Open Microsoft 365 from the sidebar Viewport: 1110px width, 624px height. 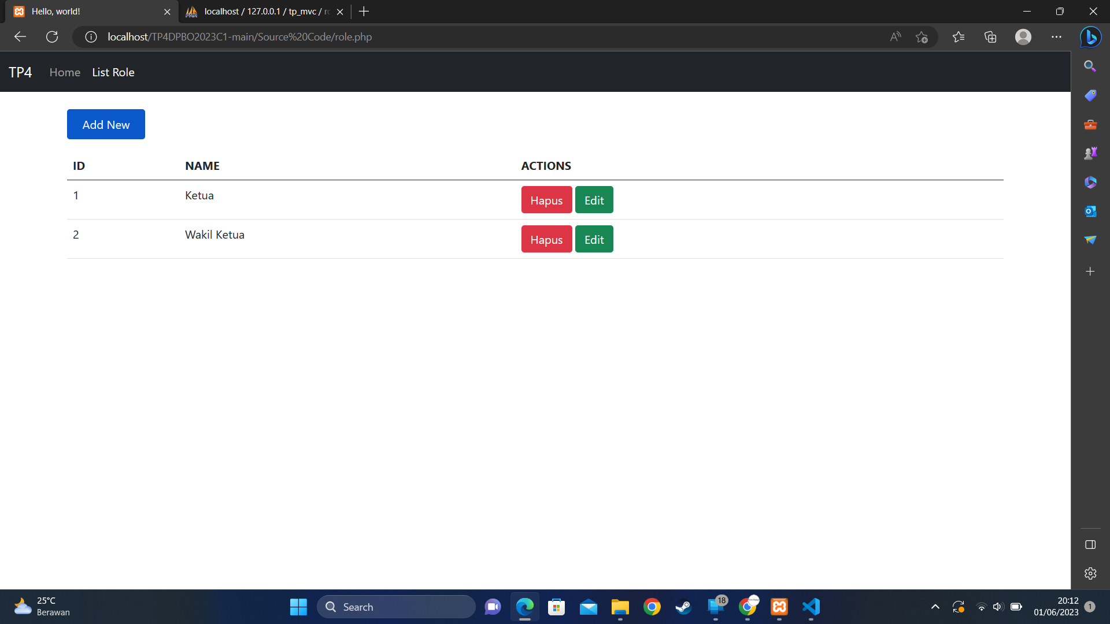tap(1090, 182)
